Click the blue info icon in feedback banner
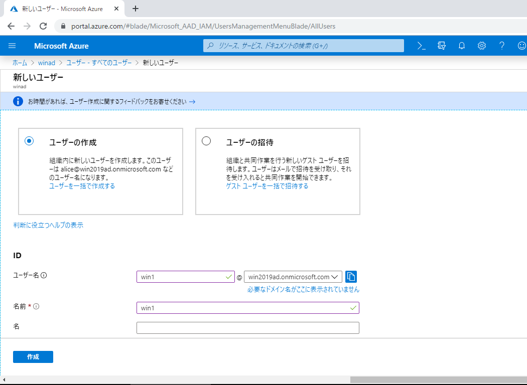Screen dimensions: 527x385 18,101
